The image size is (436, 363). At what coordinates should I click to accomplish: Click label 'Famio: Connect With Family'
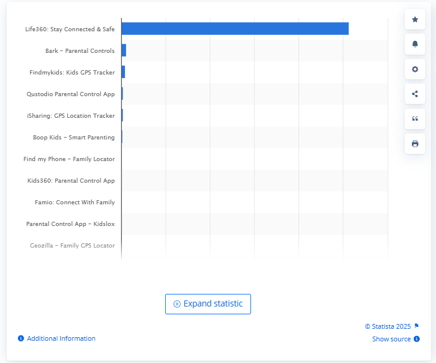[75, 202]
